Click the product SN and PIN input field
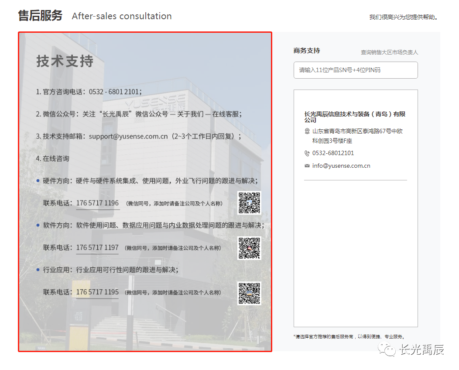This screenshot has height=370, width=459. coord(355,70)
